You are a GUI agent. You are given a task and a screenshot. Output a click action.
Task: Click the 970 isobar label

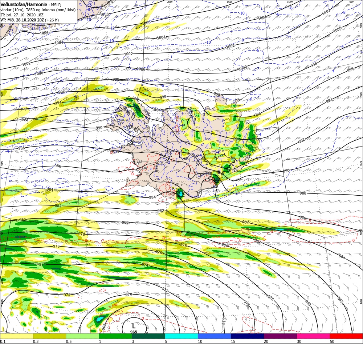tap(129, 294)
